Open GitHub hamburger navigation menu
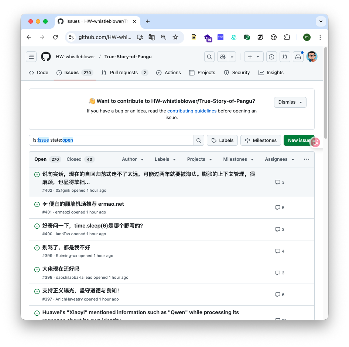 click(x=31, y=57)
